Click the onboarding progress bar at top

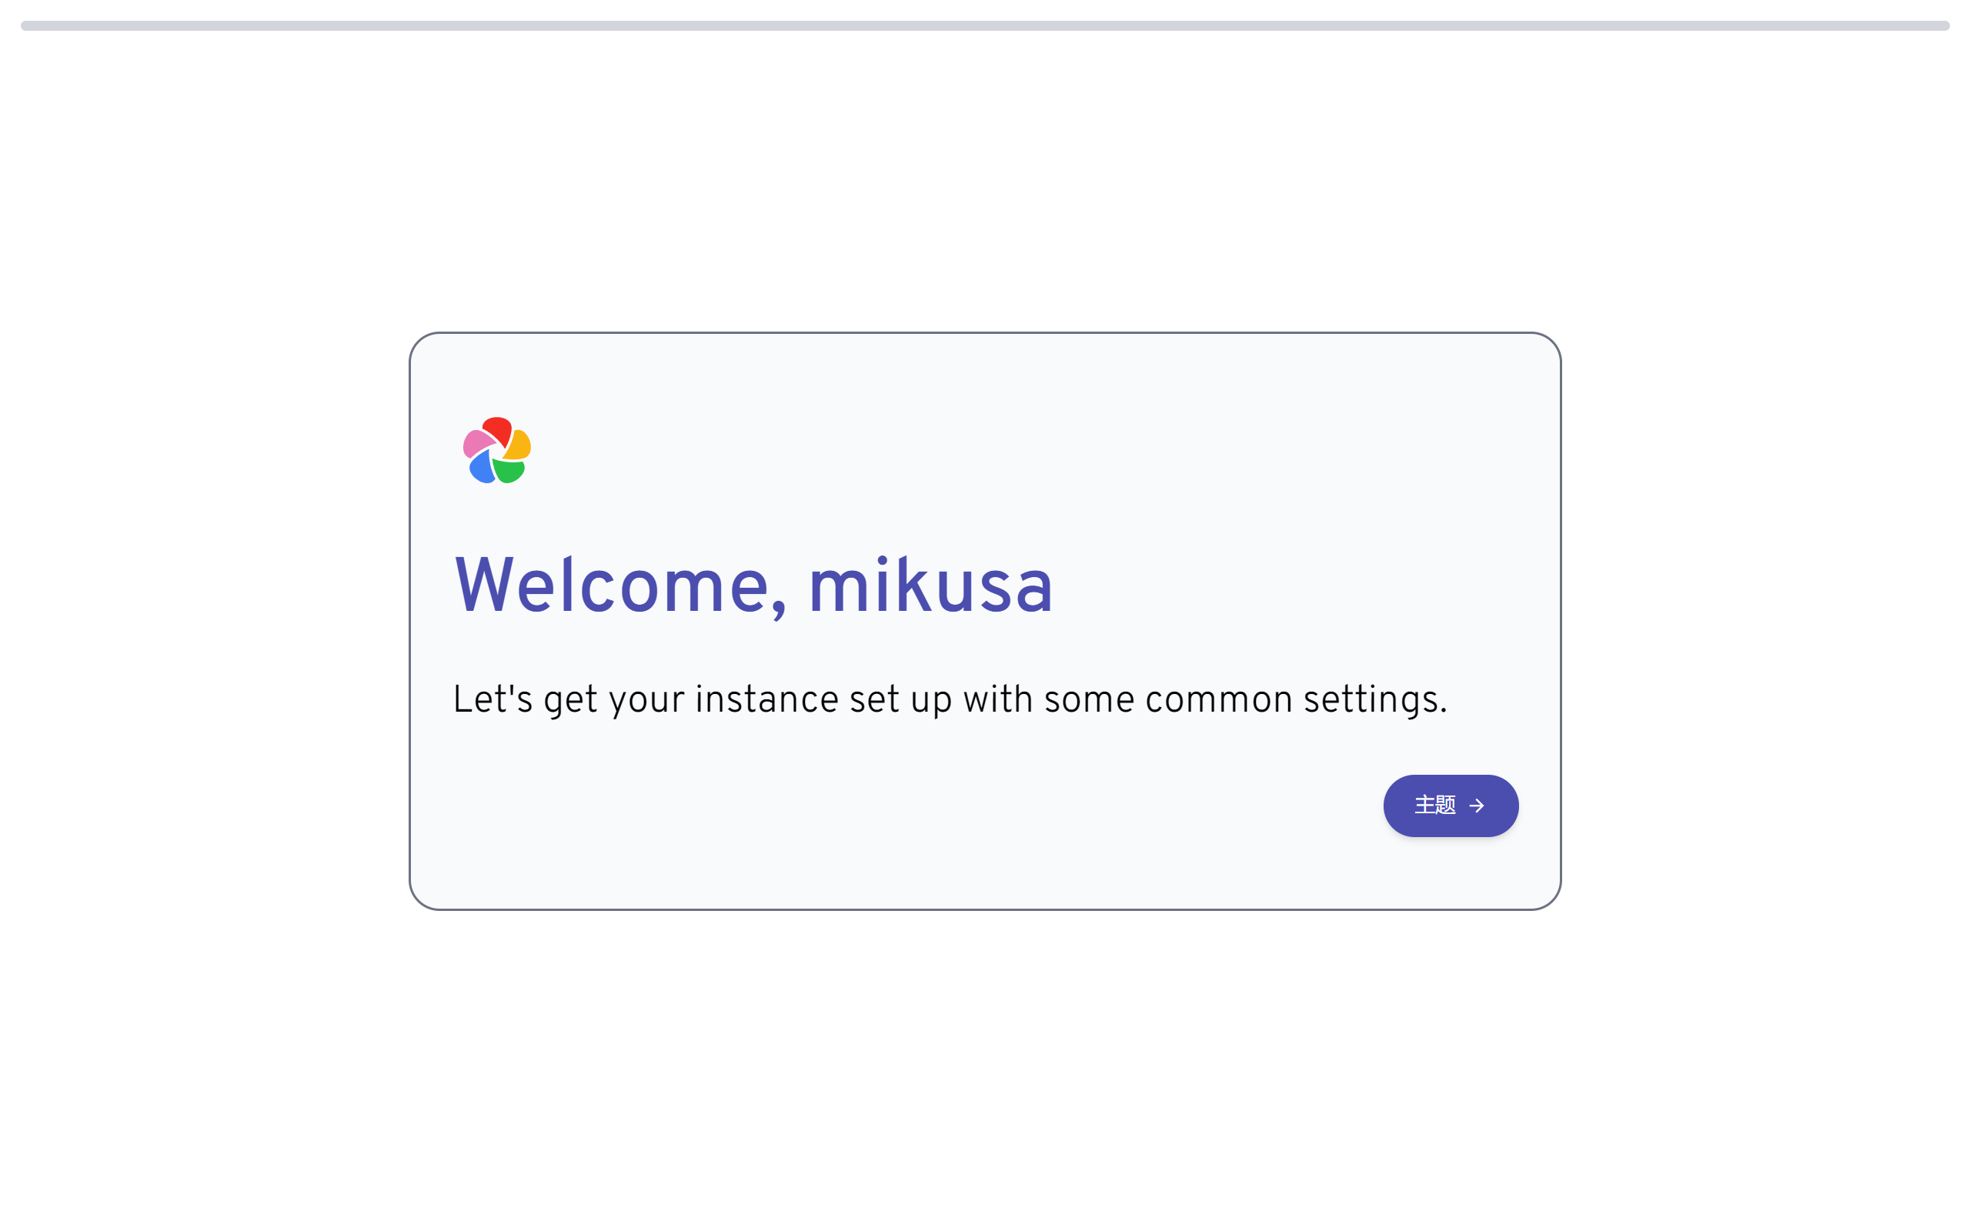coord(985,26)
